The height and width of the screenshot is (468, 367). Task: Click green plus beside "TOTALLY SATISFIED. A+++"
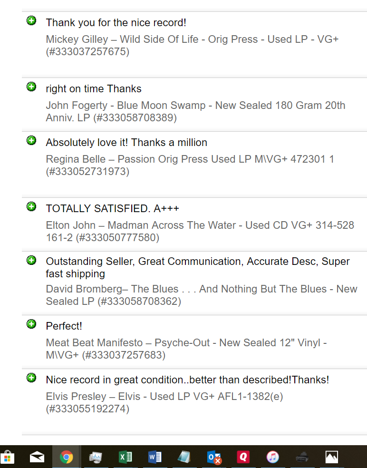(31, 206)
